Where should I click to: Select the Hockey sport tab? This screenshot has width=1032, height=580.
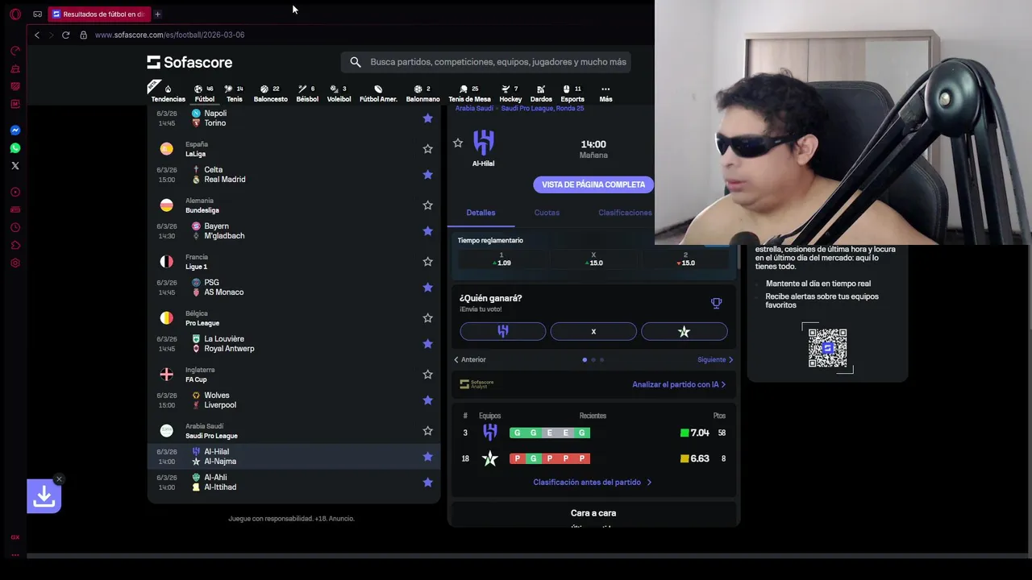pyautogui.click(x=510, y=93)
